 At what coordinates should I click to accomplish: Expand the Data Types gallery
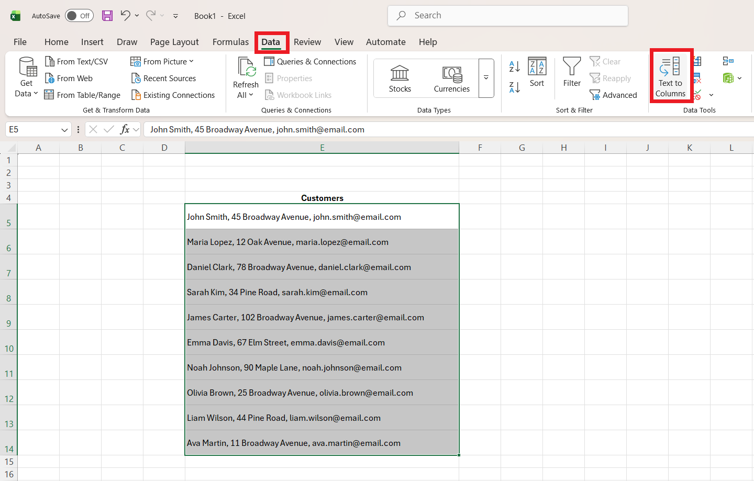pyautogui.click(x=486, y=78)
